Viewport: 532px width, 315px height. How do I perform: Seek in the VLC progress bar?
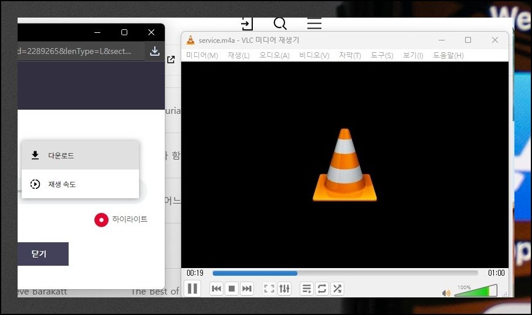(345, 273)
